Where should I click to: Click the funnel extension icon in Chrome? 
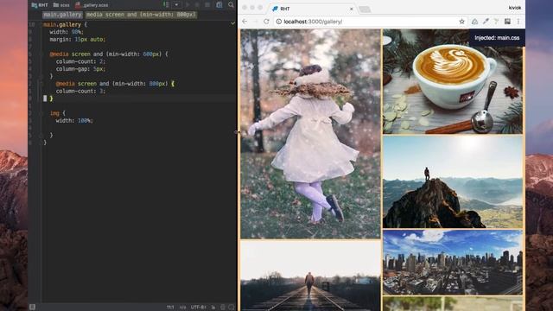tap(496, 22)
